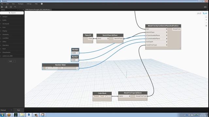Click the info icon next to the Help menu

tap(42, 4)
